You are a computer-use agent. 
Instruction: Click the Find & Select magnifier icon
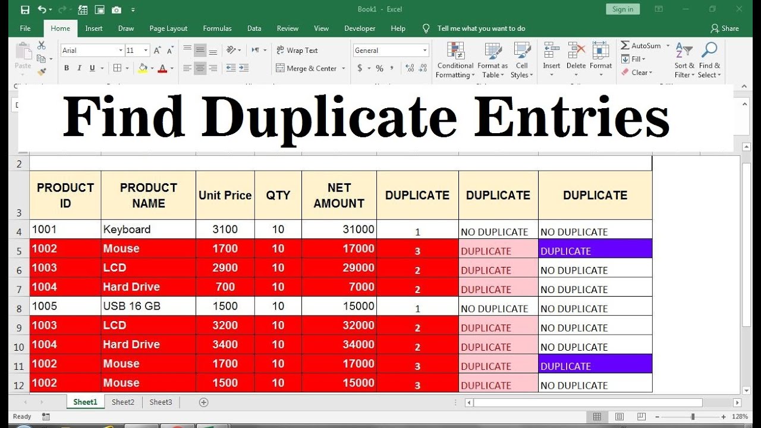pos(709,51)
